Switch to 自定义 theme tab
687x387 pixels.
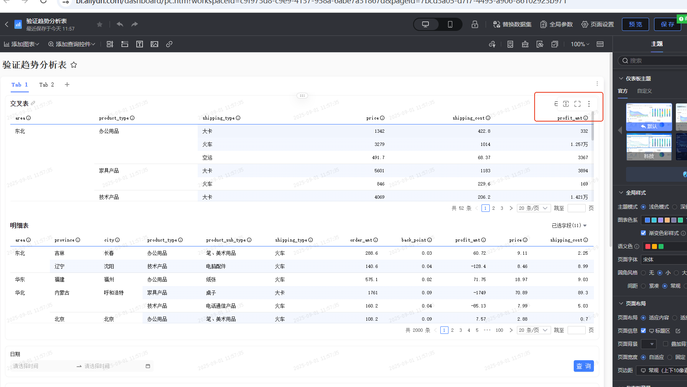pyautogui.click(x=644, y=91)
